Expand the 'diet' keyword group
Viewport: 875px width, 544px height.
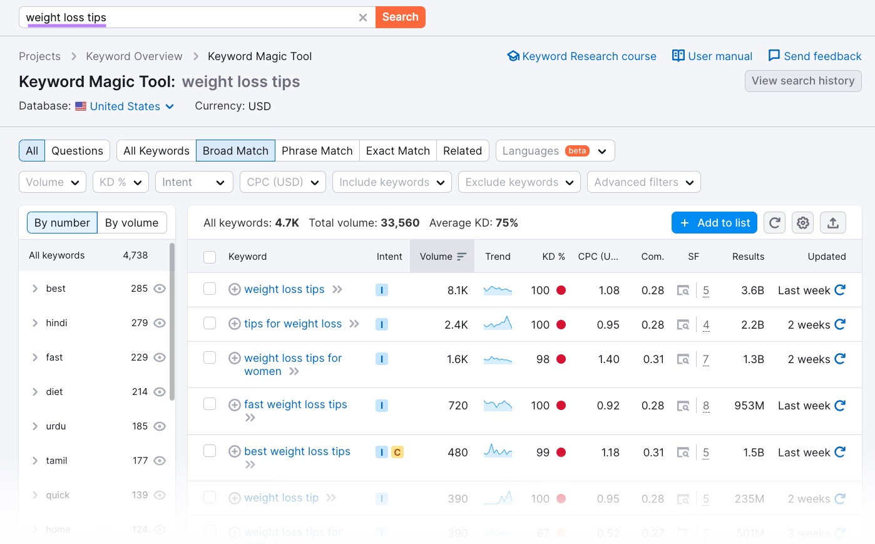(36, 391)
